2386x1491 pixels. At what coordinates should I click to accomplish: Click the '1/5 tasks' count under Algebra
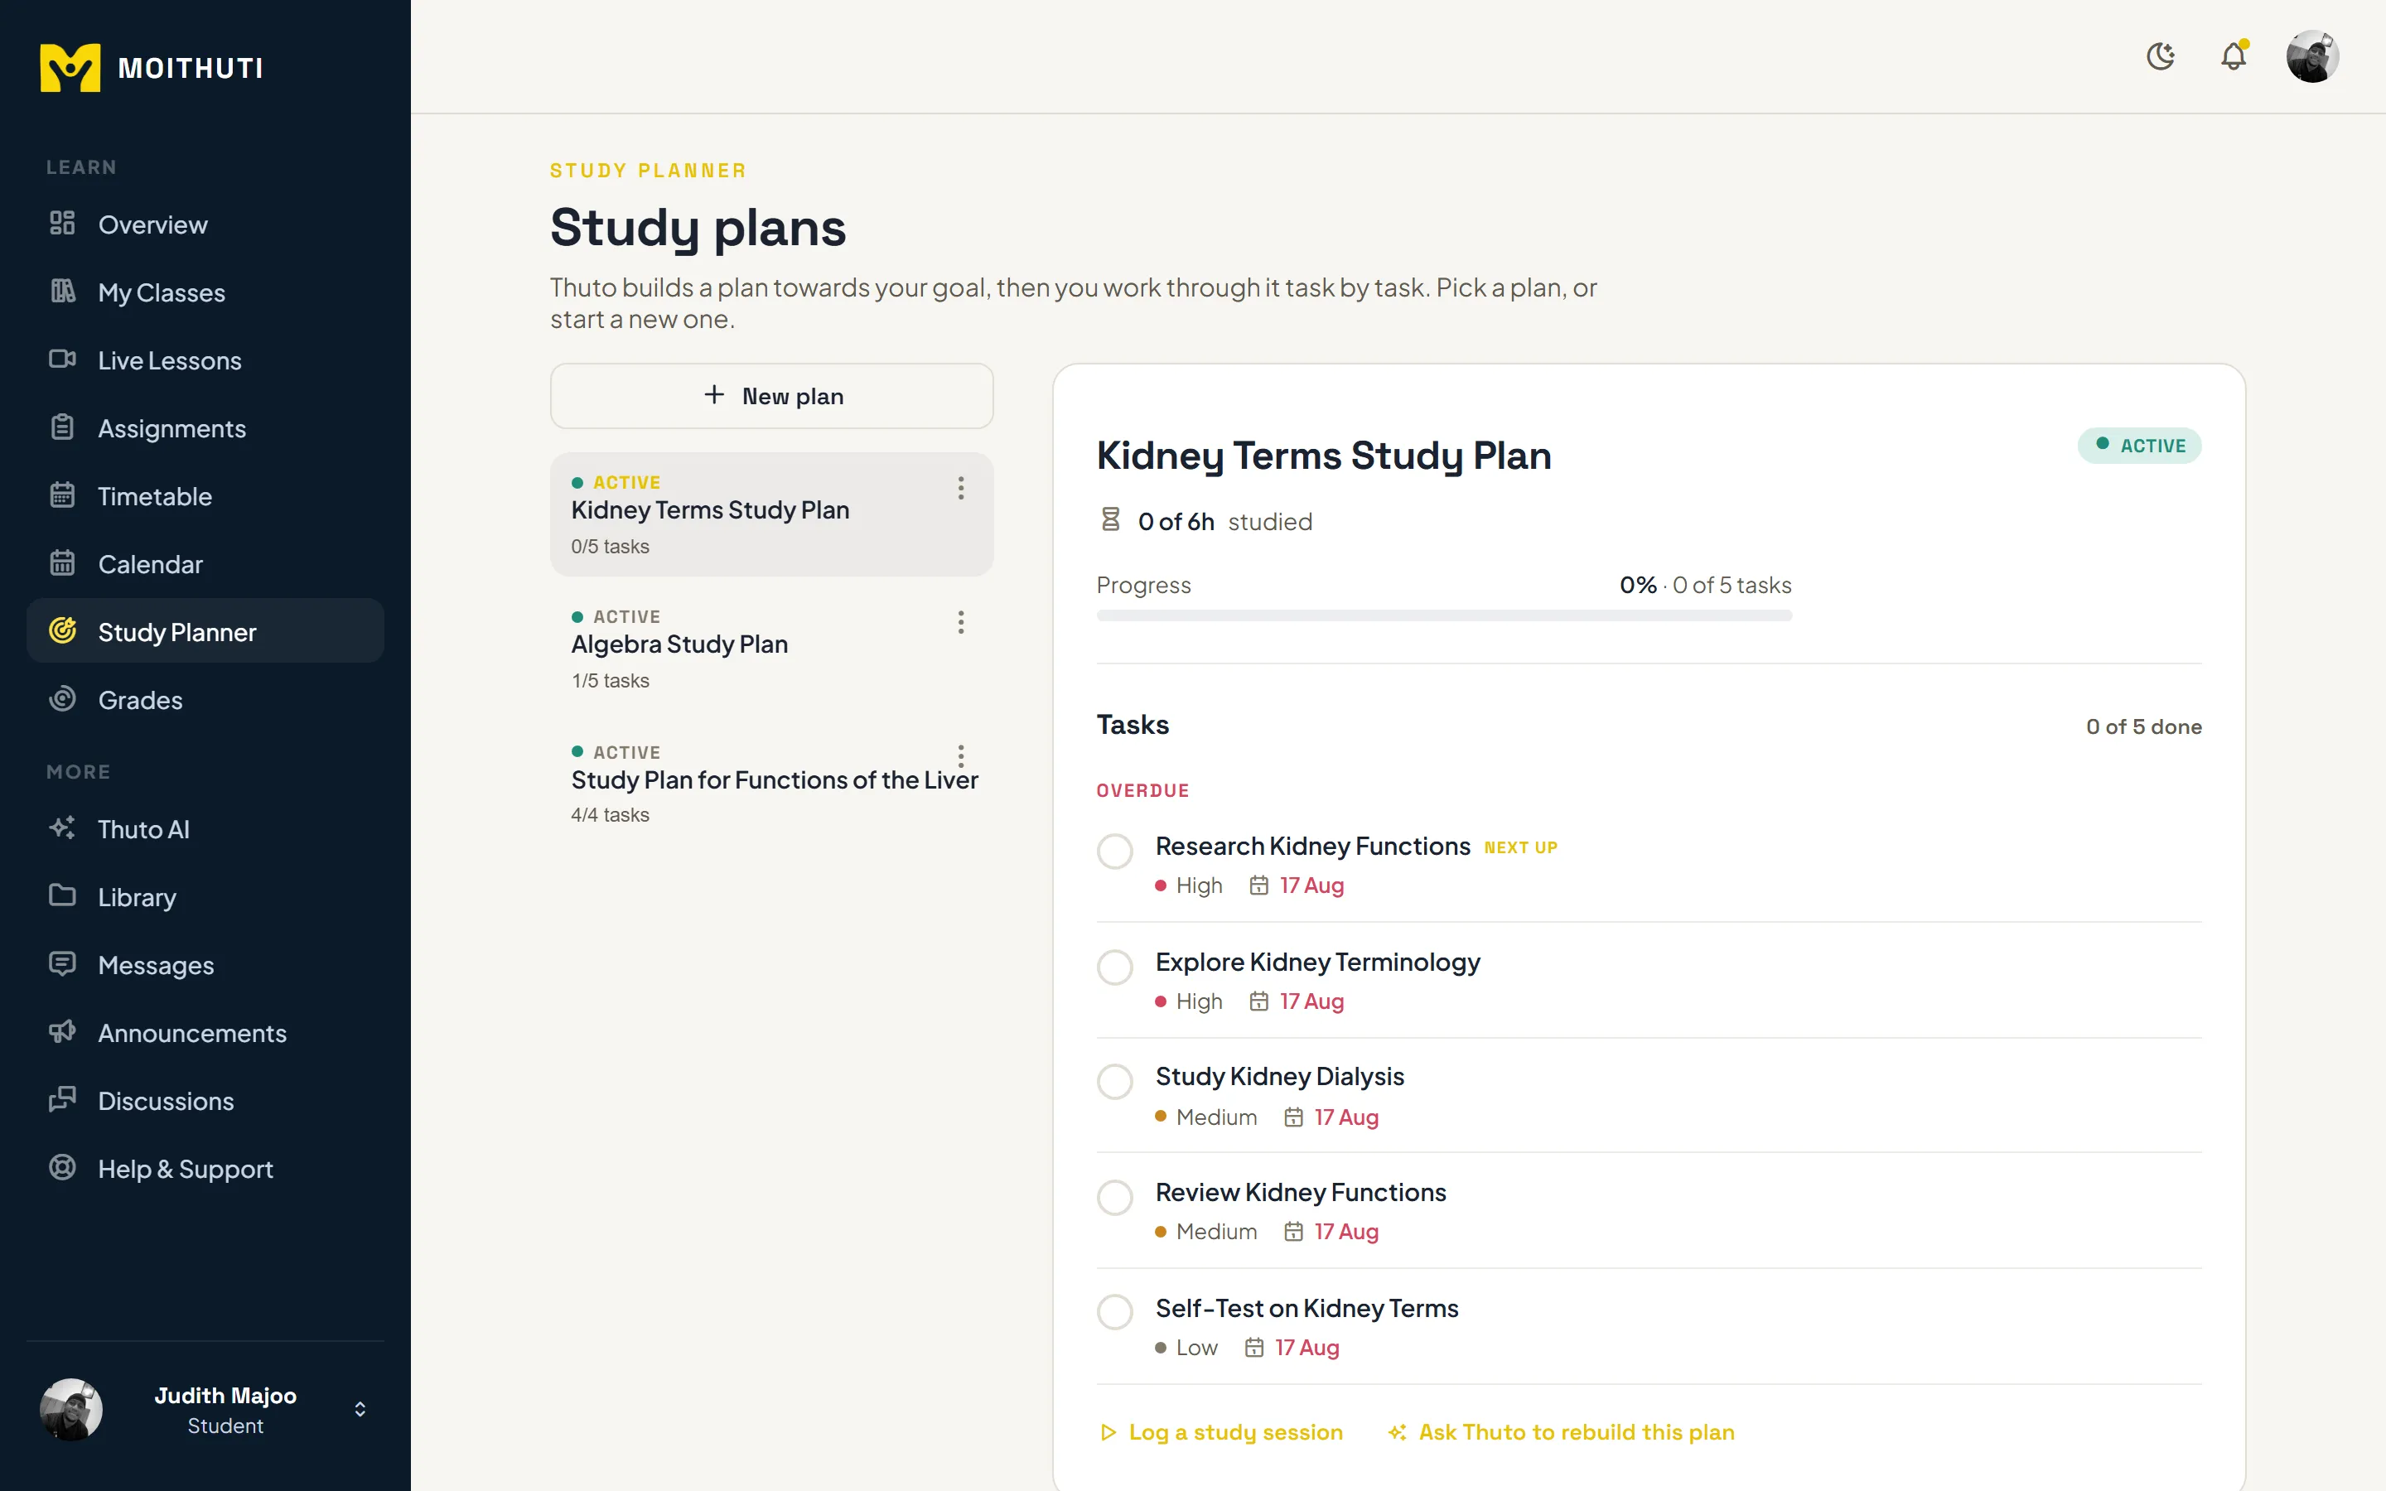pyautogui.click(x=611, y=680)
